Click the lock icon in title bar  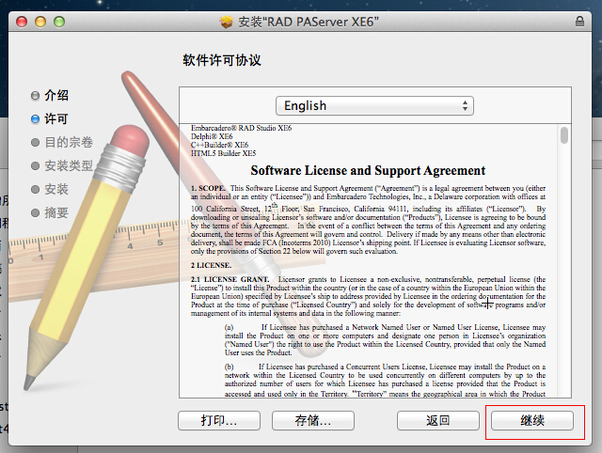click(x=579, y=22)
